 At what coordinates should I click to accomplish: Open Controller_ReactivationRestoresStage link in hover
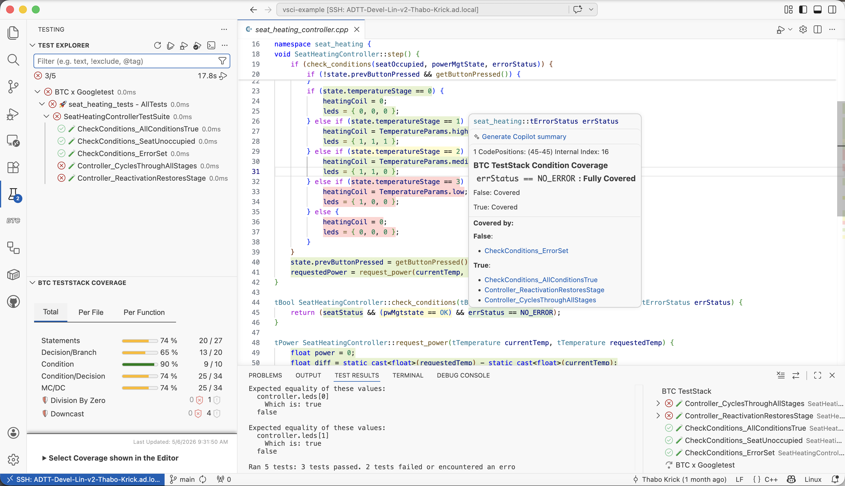[x=544, y=290]
